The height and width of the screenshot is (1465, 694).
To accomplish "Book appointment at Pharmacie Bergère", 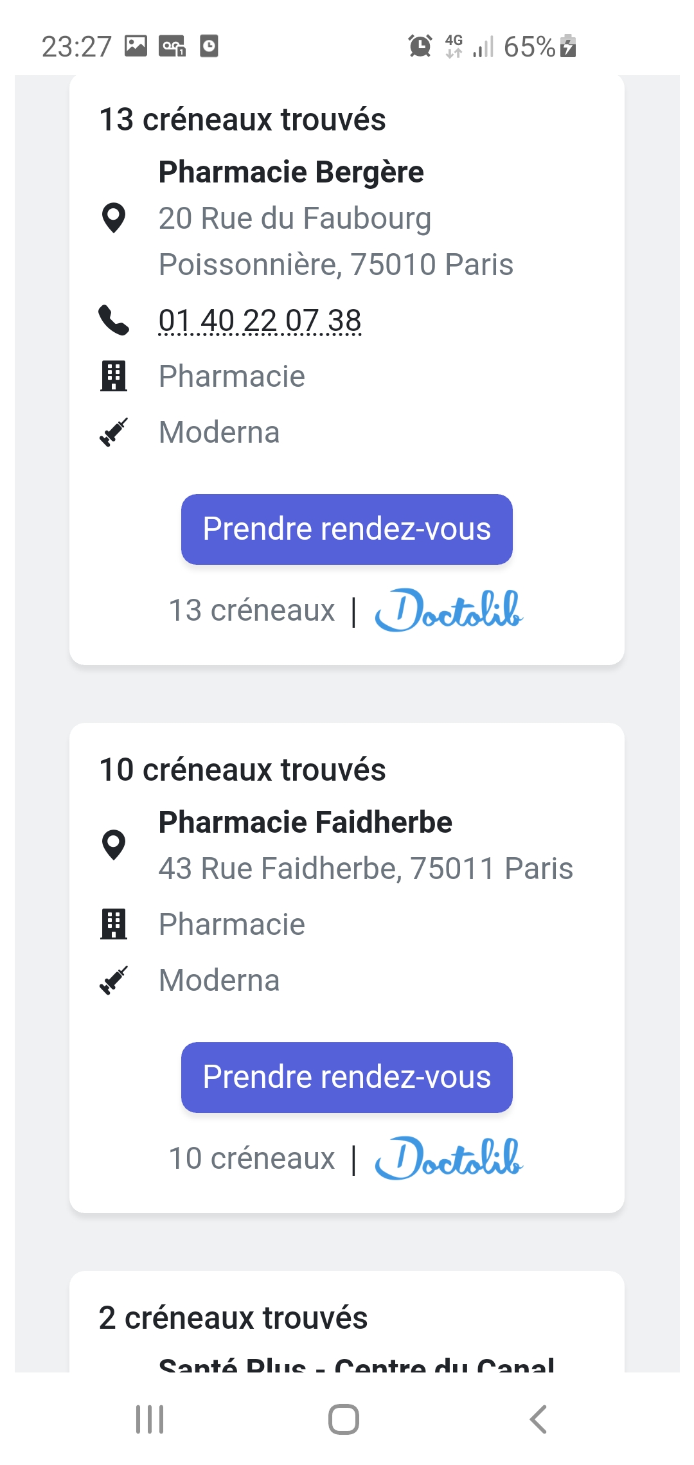I will point(347,529).
